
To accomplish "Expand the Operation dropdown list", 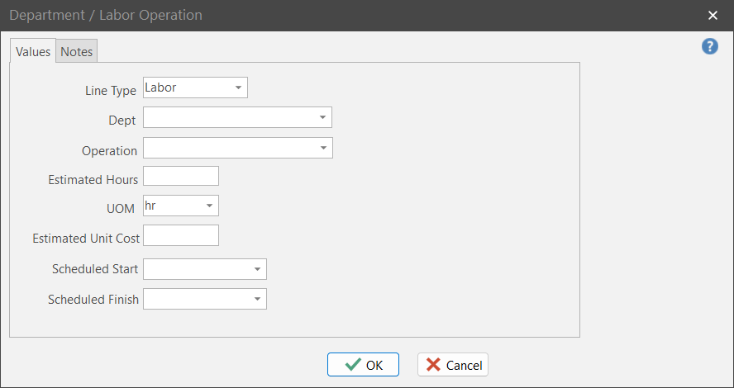I will point(322,149).
